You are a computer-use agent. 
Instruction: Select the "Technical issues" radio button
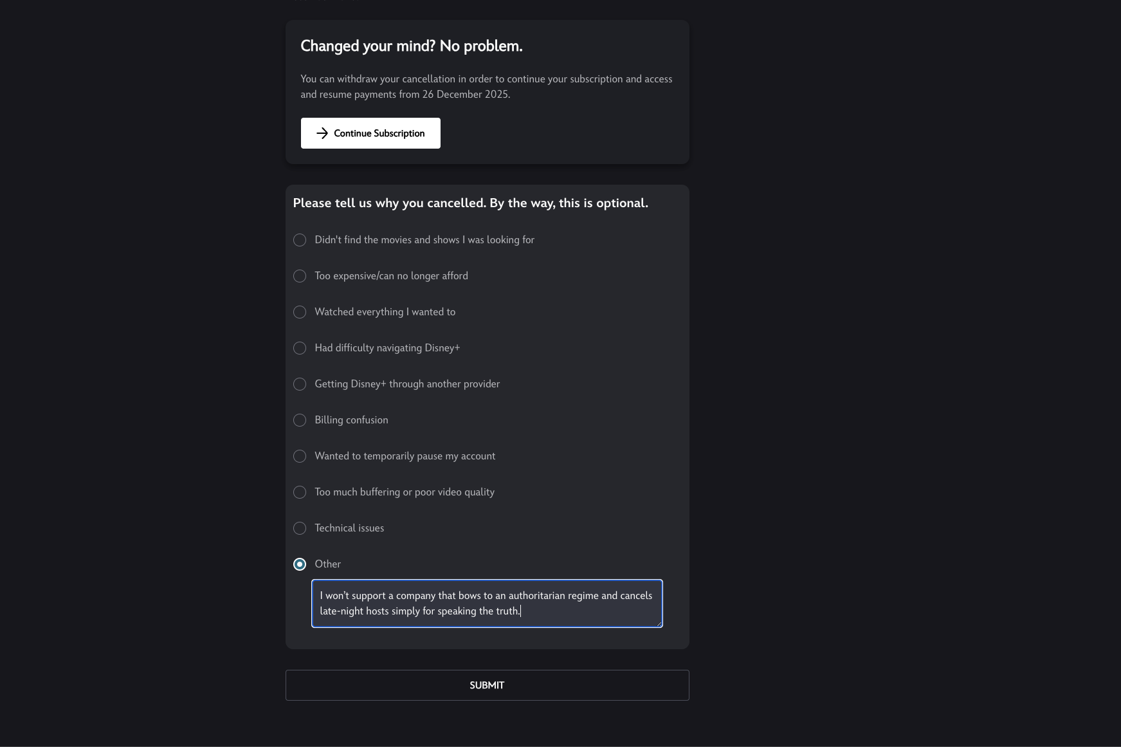(300, 528)
